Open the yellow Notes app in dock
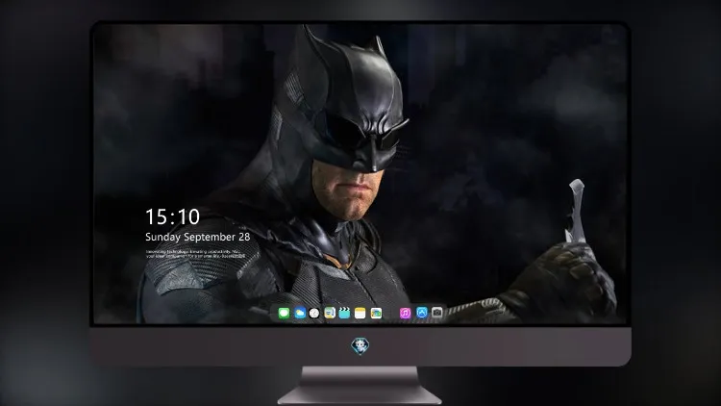721x406 pixels. 360,314
